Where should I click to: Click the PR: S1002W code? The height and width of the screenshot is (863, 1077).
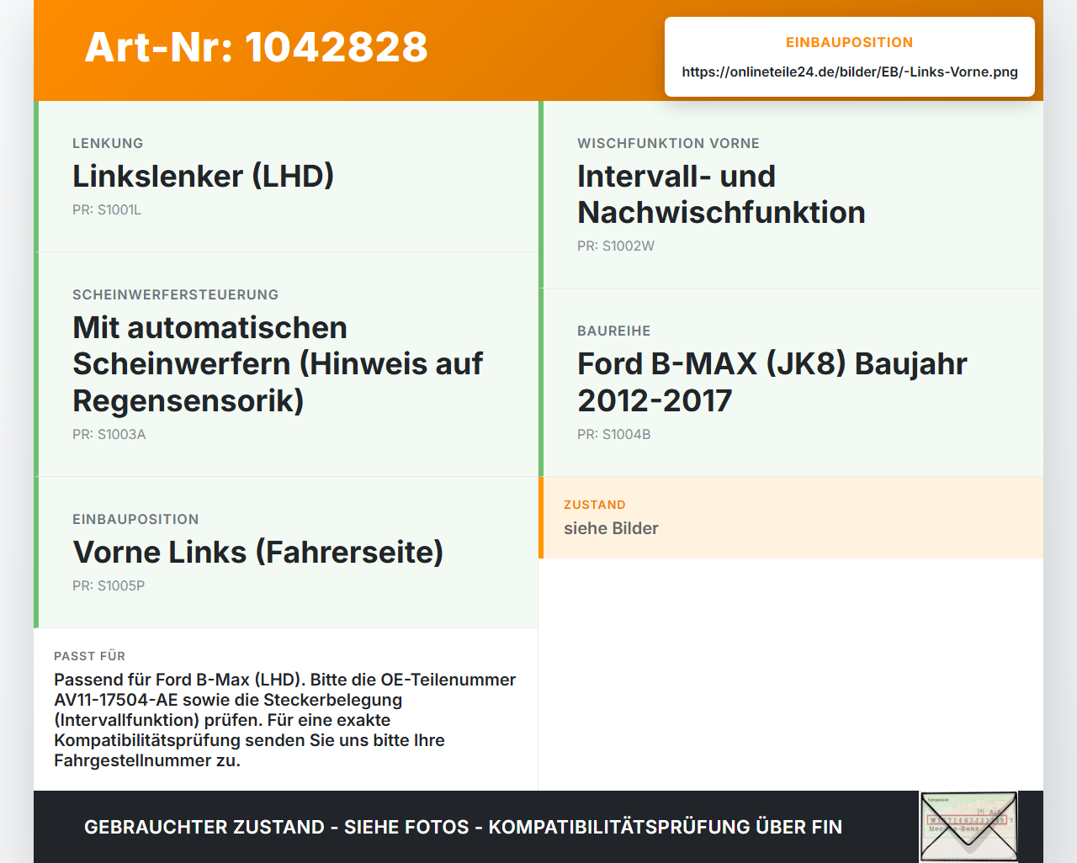[x=616, y=246]
